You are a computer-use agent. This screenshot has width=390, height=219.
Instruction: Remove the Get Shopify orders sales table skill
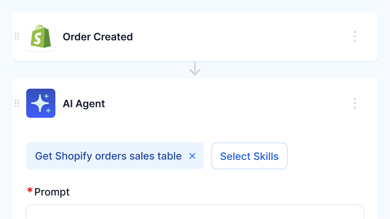click(x=192, y=156)
